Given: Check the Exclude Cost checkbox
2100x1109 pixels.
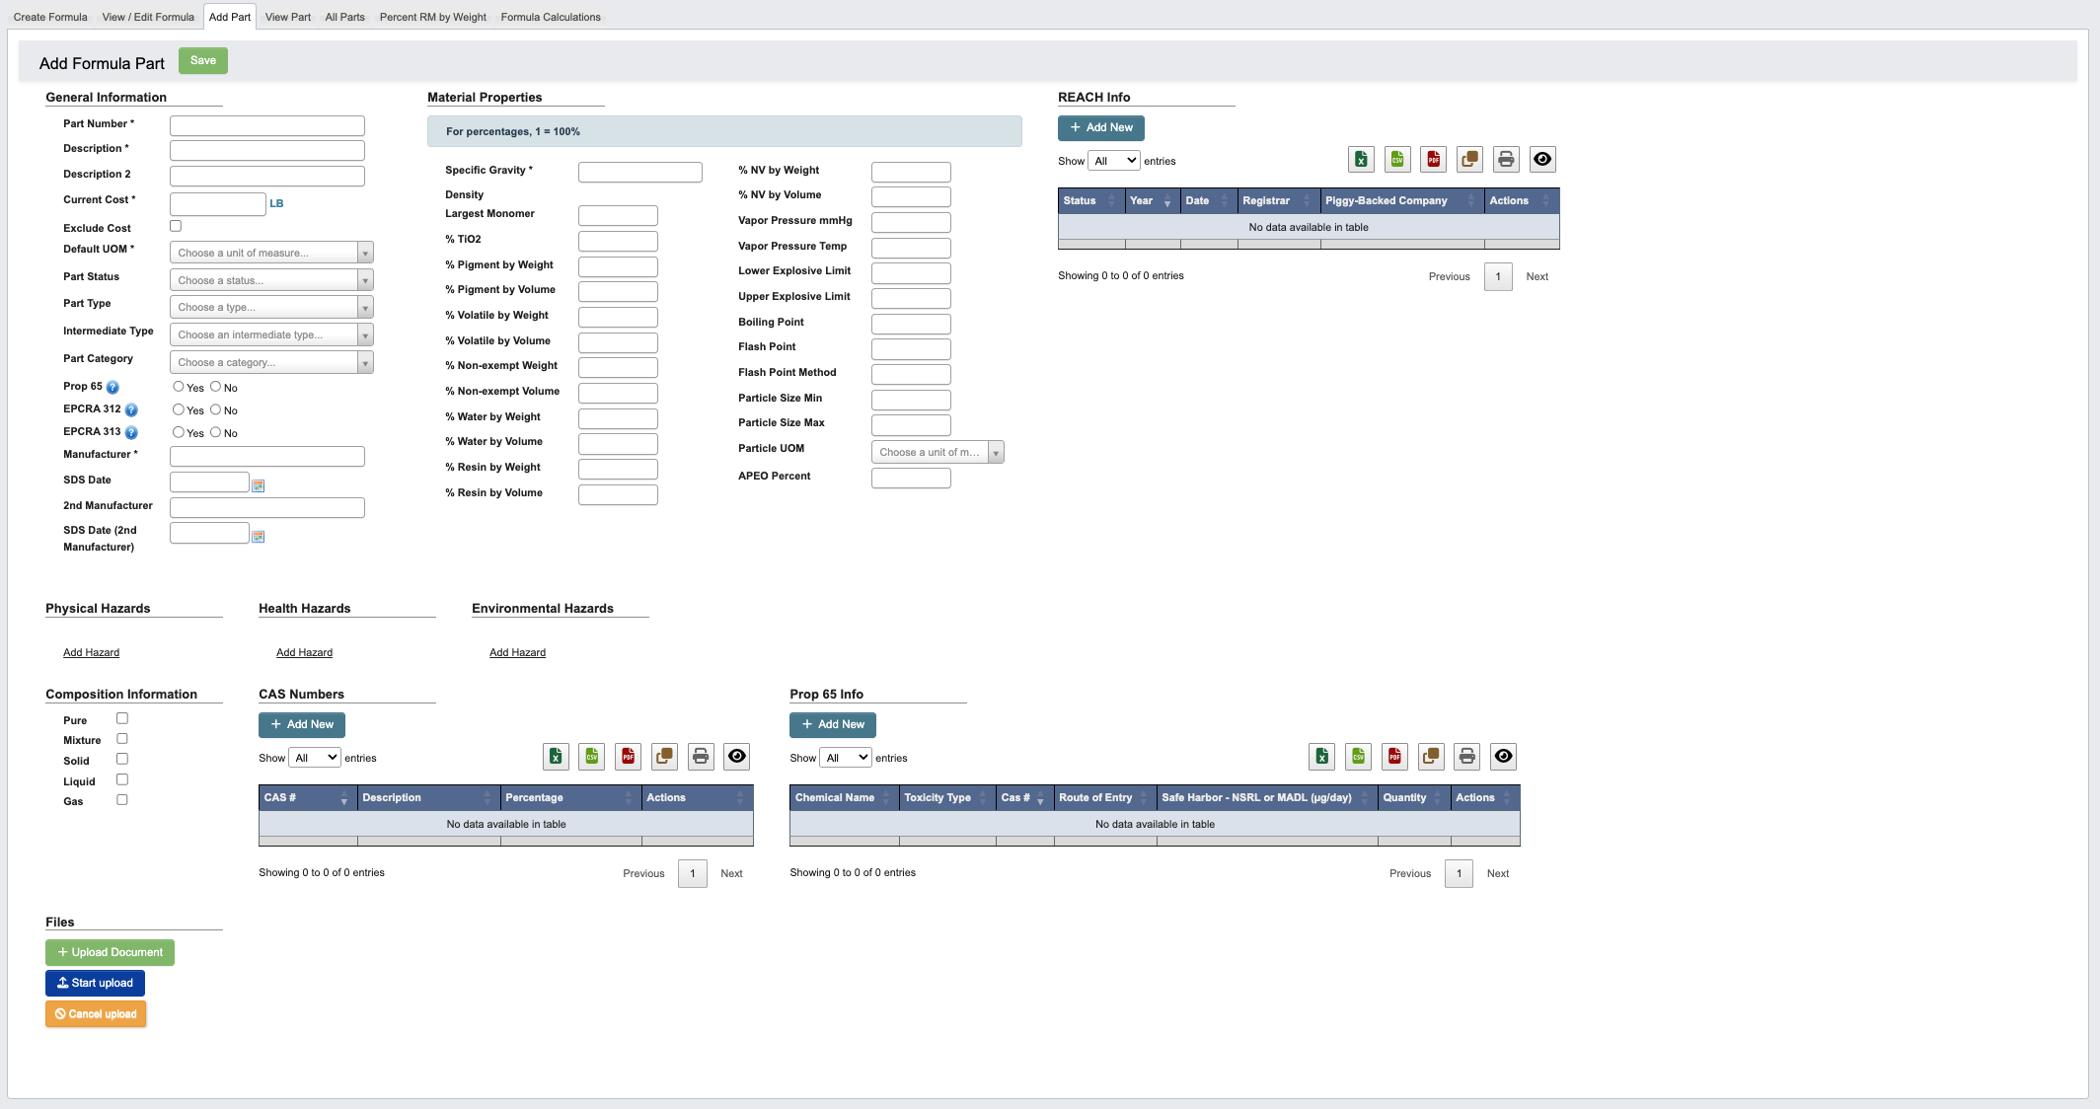Looking at the screenshot, I should [176, 226].
